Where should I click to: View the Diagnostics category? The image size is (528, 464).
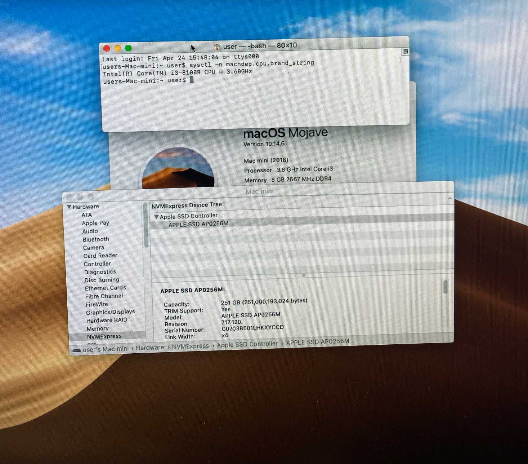click(100, 272)
